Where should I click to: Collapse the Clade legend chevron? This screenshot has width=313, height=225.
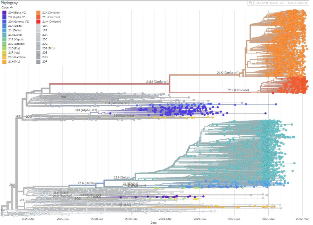[x=11, y=8]
